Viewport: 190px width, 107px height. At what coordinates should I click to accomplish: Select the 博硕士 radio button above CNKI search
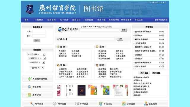click(x=93, y=27)
